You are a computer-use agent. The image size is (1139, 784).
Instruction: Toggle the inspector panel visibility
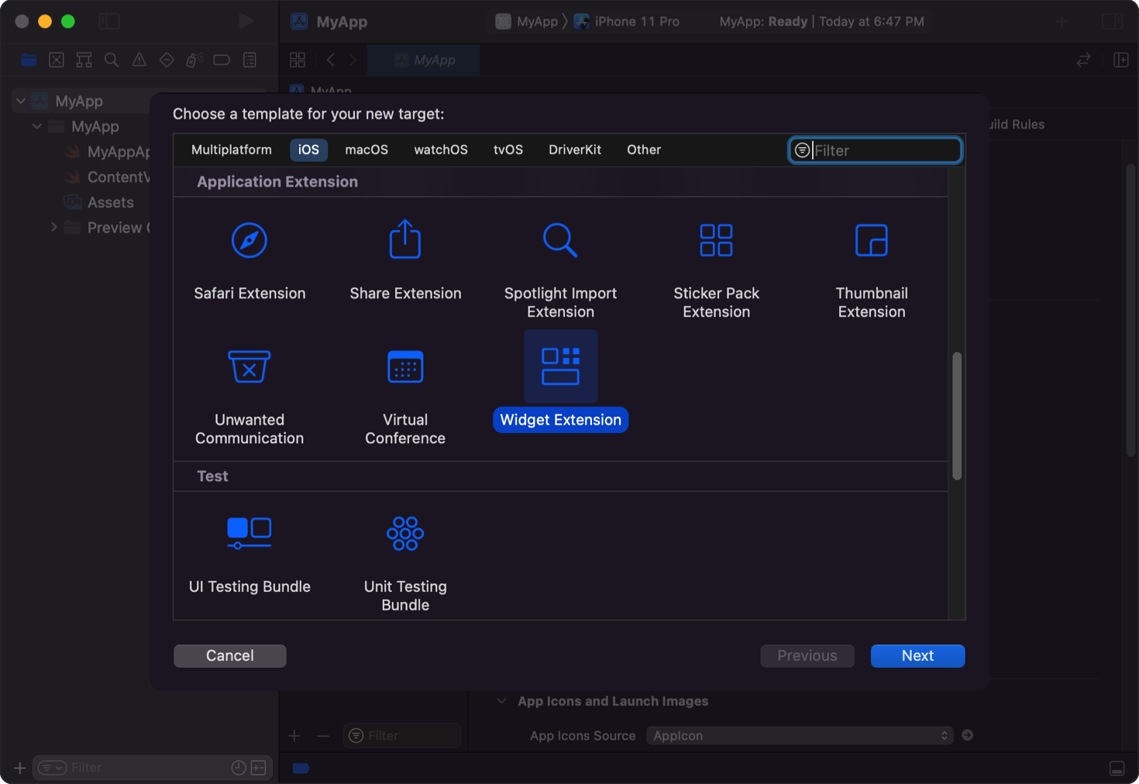point(1113,21)
